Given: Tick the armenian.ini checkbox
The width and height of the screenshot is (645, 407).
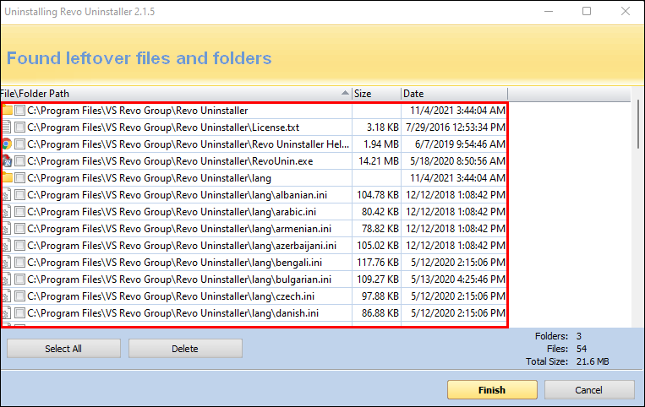Looking at the screenshot, I should coord(19,228).
